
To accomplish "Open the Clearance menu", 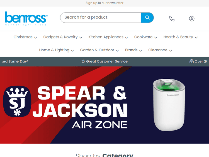I will [x=160, y=50].
